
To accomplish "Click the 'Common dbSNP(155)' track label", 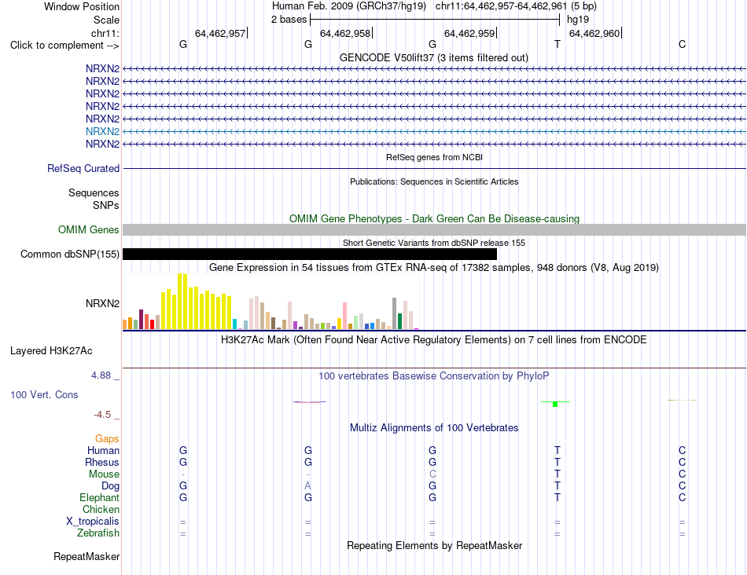I will (70, 255).
